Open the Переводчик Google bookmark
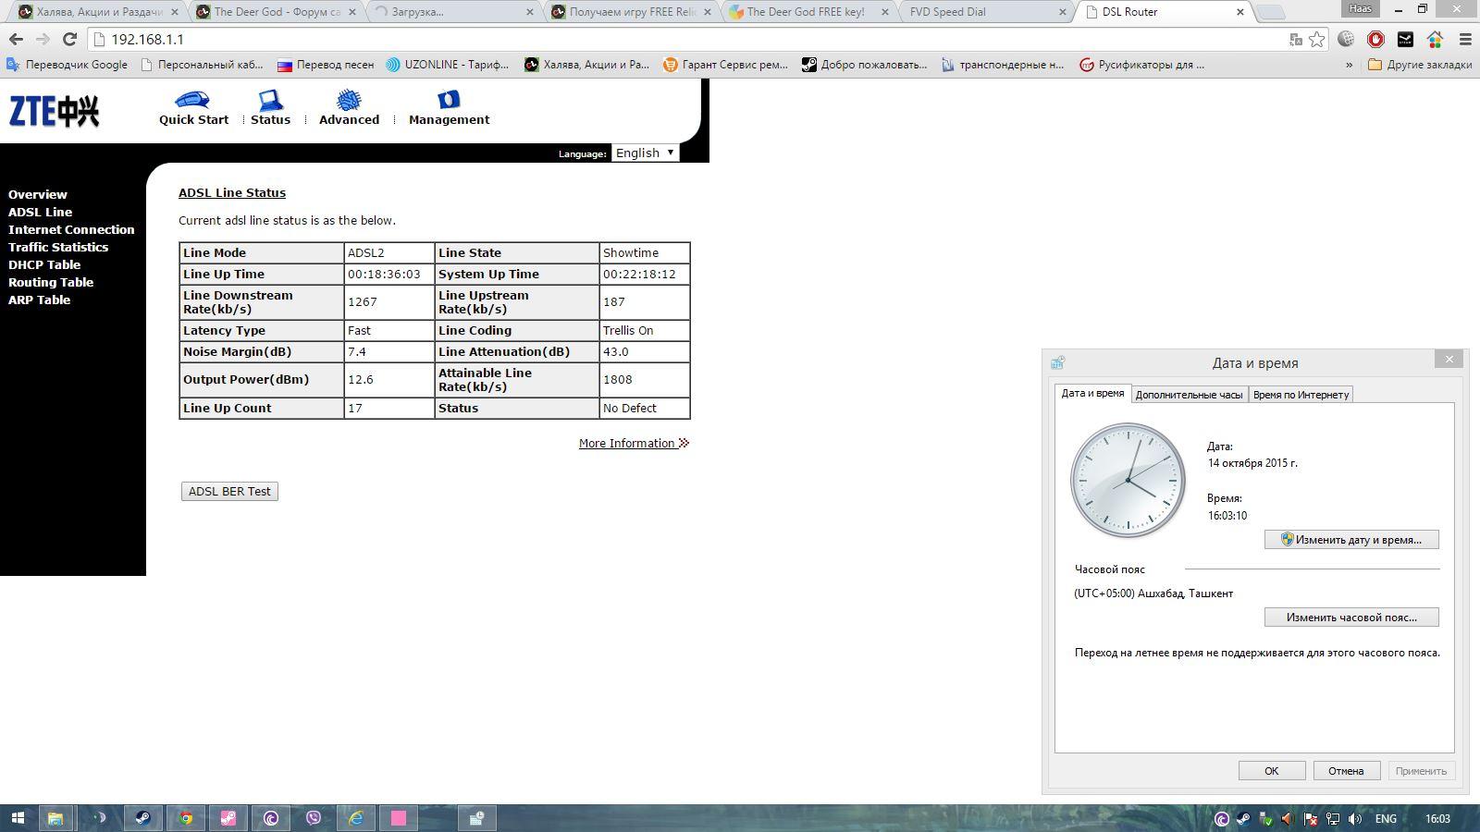Viewport: 1480px width, 832px height. tap(67, 65)
